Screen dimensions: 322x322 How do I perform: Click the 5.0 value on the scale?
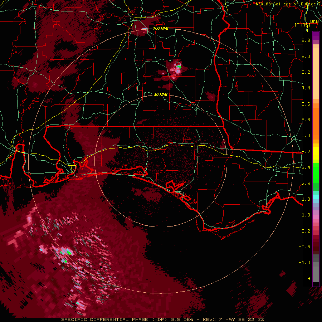306,136
